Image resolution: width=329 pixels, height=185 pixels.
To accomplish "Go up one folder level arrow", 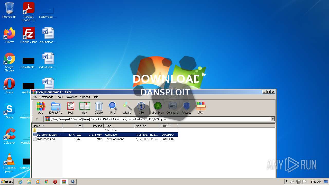I will click(37, 119).
